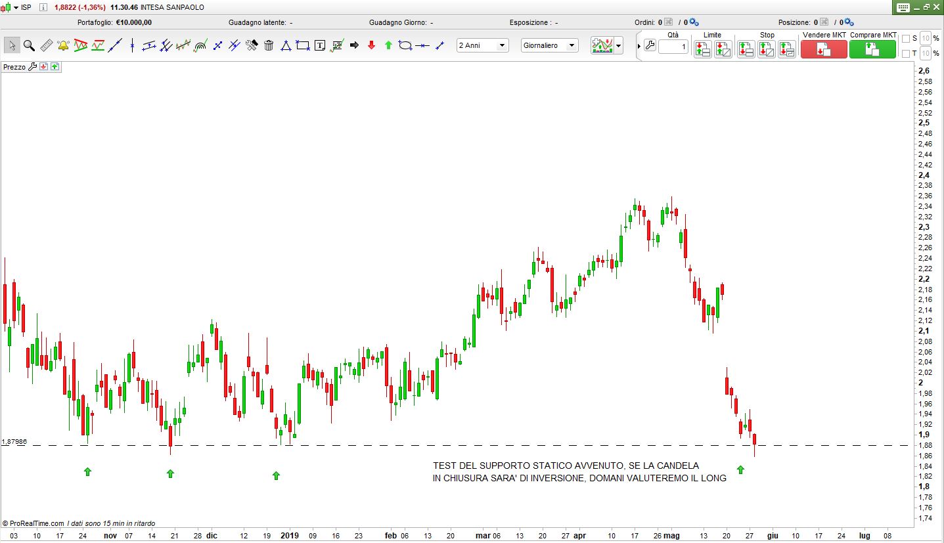This screenshot has height=543, width=944.
Task: Select the red down arrow drawing tool
Action: (x=371, y=45)
